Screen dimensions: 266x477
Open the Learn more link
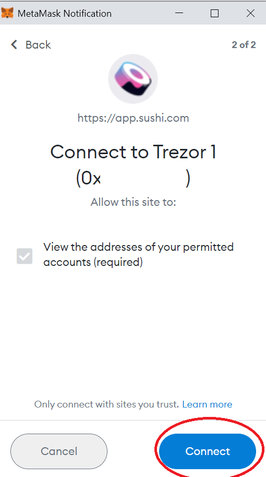coord(208,404)
